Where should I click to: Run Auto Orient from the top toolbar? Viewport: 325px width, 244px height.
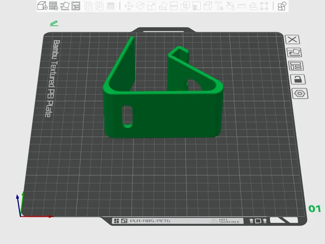65,6
